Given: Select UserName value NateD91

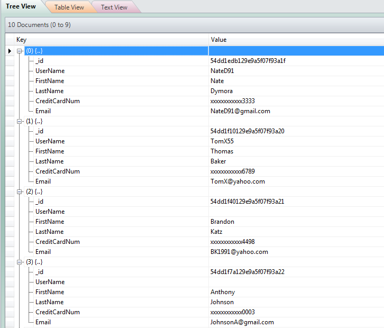Looking at the screenshot, I should tap(222, 71).
